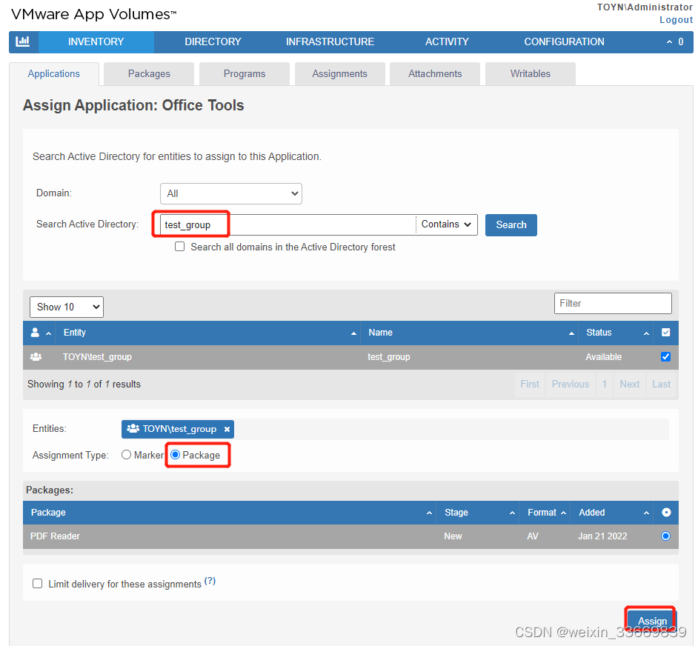The height and width of the screenshot is (646, 698).
Task: Select Package assignment type
Action: click(176, 455)
